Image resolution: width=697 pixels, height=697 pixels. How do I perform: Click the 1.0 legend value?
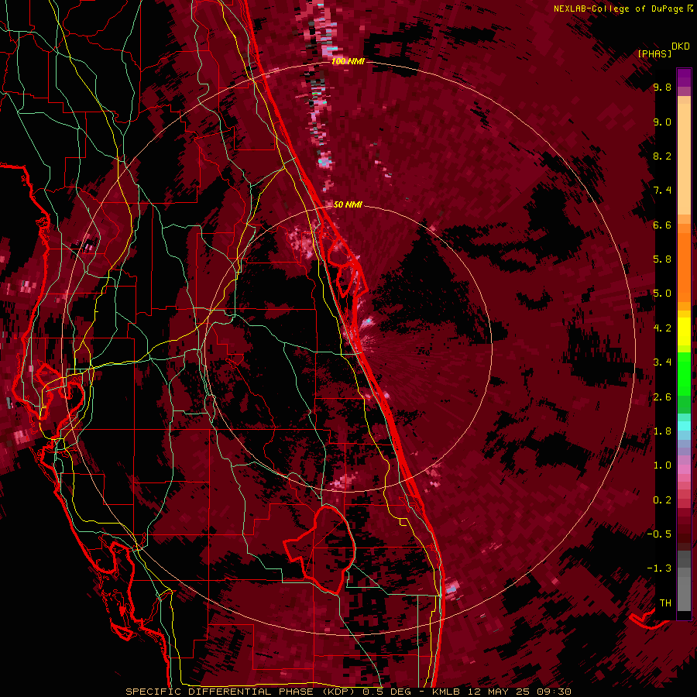[x=662, y=465]
